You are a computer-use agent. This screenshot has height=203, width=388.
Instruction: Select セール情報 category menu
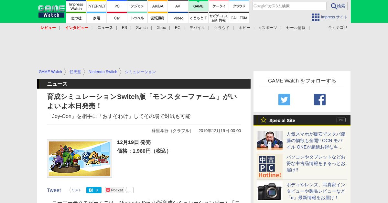[296, 28]
